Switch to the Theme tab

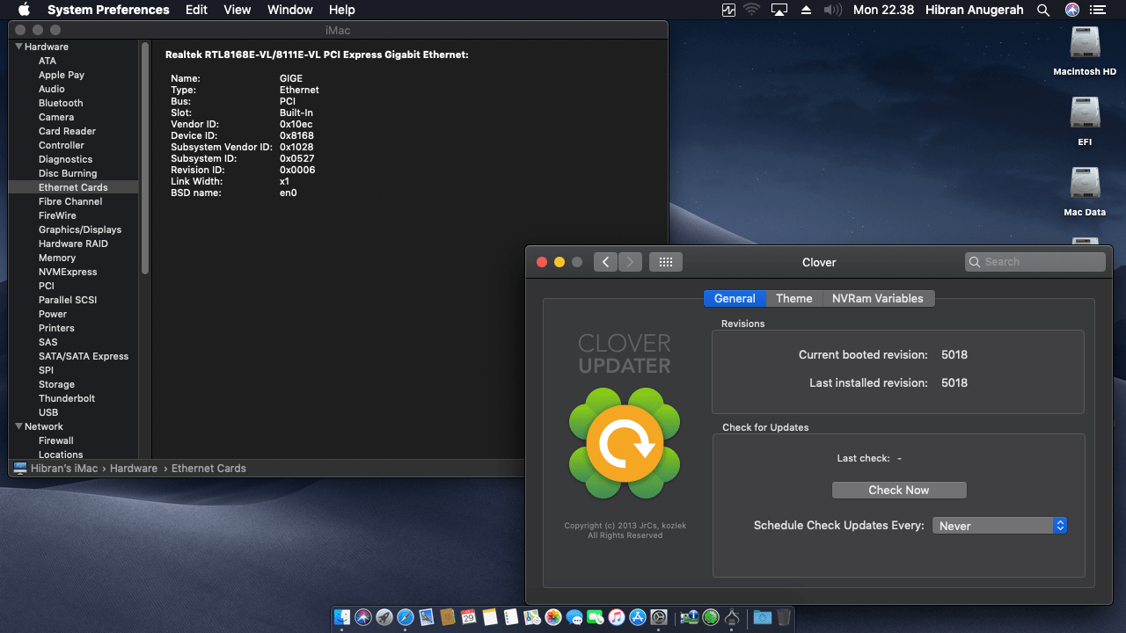pos(794,298)
